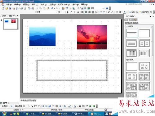This screenshot has width=155, height=116.
Task: Open the 自选图形 AutoShapes dropdown
Action: pyautogui.click(x=21, y=106)
